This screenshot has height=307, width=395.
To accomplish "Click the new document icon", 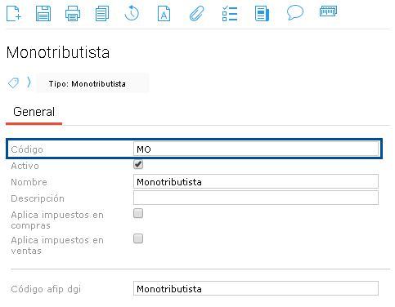I will [x=14, y=13].
